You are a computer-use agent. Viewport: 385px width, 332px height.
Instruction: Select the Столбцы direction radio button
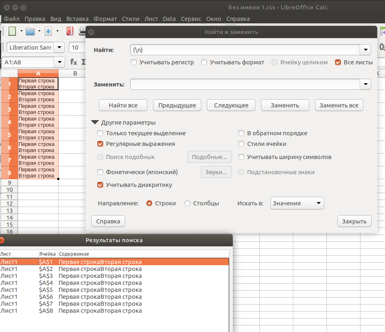click(x=187, y=203)
